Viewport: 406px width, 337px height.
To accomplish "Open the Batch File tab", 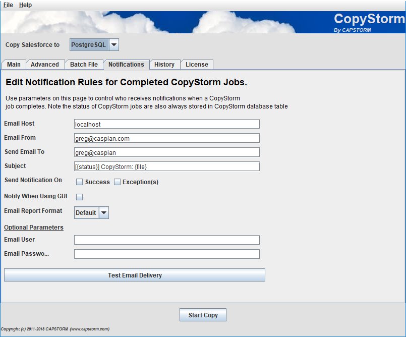I will [84, 65].
